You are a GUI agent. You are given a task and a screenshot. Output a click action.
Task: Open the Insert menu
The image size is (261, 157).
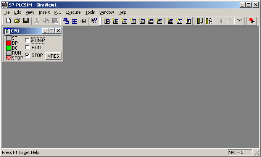44,12
